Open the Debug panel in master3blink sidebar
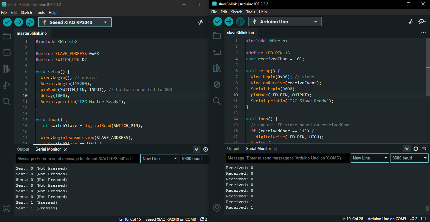The height and width of the screenshot is (222, 430). tap(7, 85)
